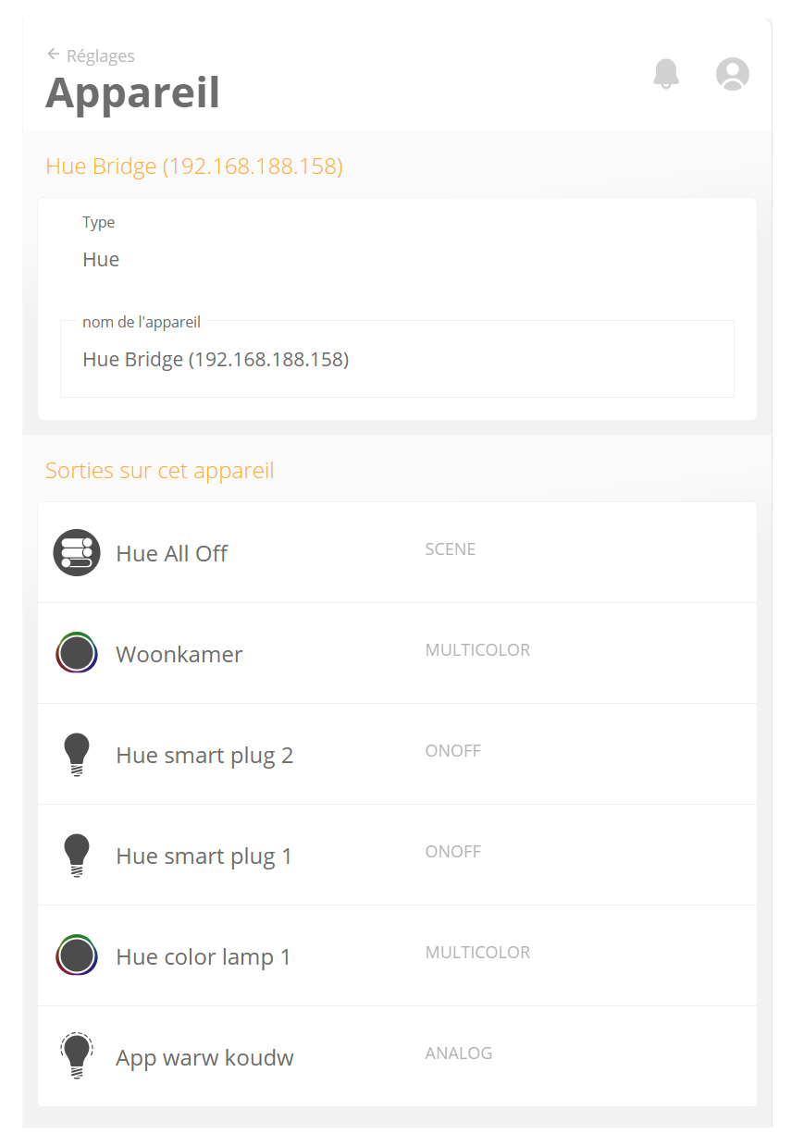Open the Woonkamer output
791x1146 pixels.
179,654
